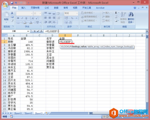Confirm the formula with the checkmark button
Viewport: 150px width, 120px height.
pyautogui.click(x=38, y=31)
